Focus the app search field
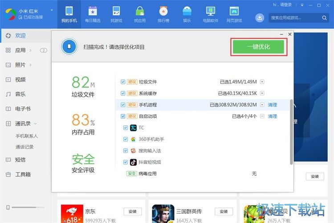This screenshot has width=334, height=223. (295, 18)
